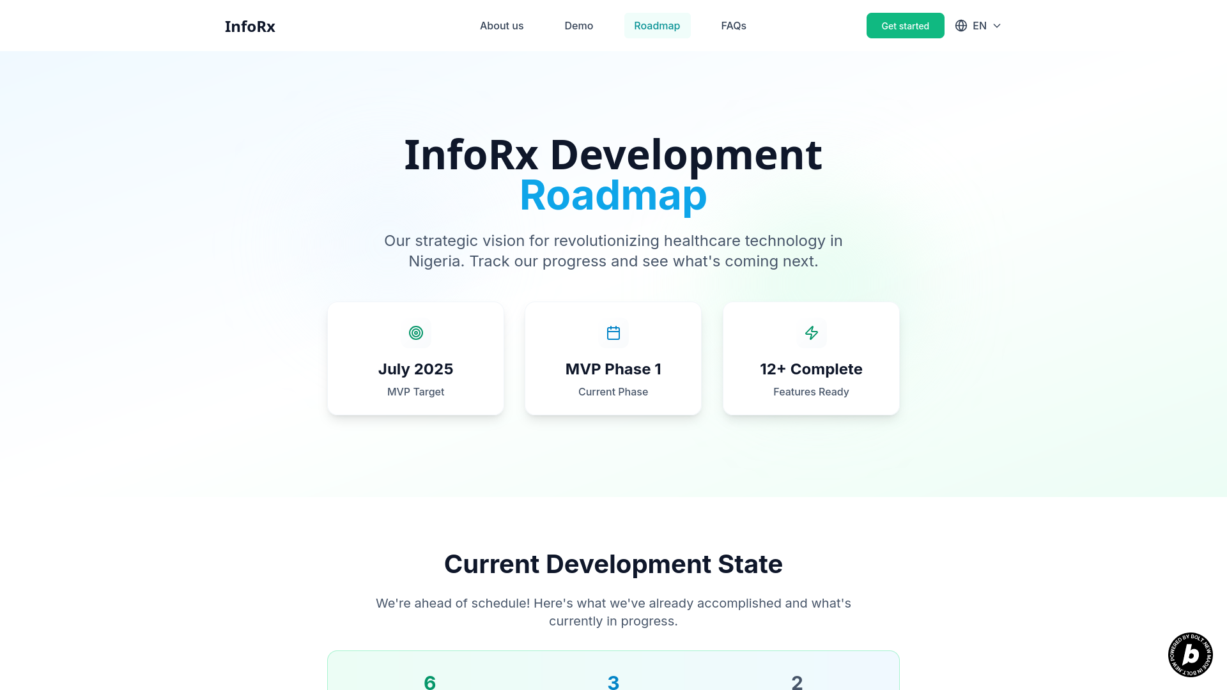The width and height of the screenshot is (1227, 690).
Task: Select the Roadmap nav tab
Action: click(x=657, y=26)
